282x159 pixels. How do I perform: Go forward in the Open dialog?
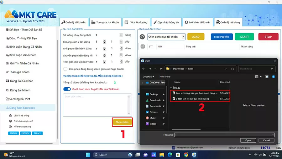click(x=150, y=69)
